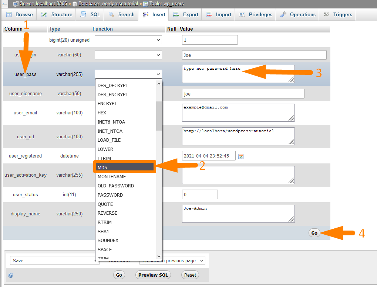Select the Insert tab
Viewport: 377px width, 287px height.
click(154, 14)
